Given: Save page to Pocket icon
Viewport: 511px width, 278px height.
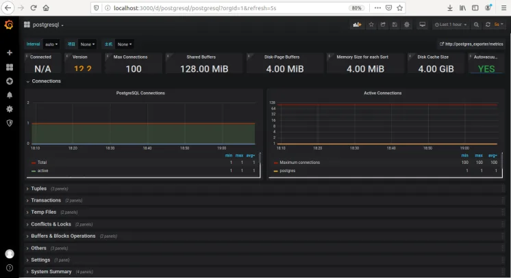Looking at the screenshot, I should pyautogui.click(x=388, y=8).
